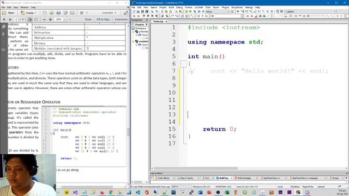
Task: Rebuild with the blue circular arrows icon
Action: pyautogui.click(x=199, y=11)
